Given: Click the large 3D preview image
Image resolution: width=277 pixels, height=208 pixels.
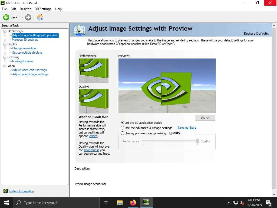Looking at the screenshot, I should point(167,86).
